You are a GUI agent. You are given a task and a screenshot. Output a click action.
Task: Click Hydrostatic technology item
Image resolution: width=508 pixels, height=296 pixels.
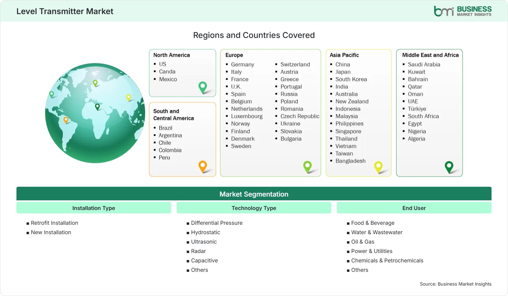click(206, 232)
